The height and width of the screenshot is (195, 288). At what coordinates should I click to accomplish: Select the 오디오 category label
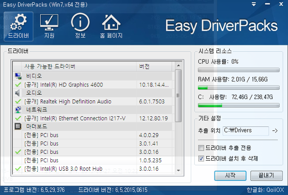coord(34,93)
